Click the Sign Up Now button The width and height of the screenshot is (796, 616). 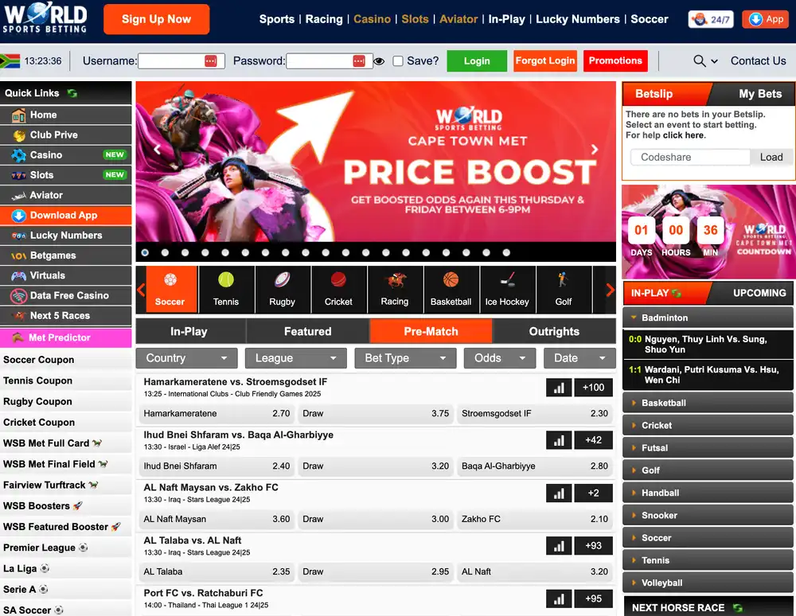click(156, 19)
